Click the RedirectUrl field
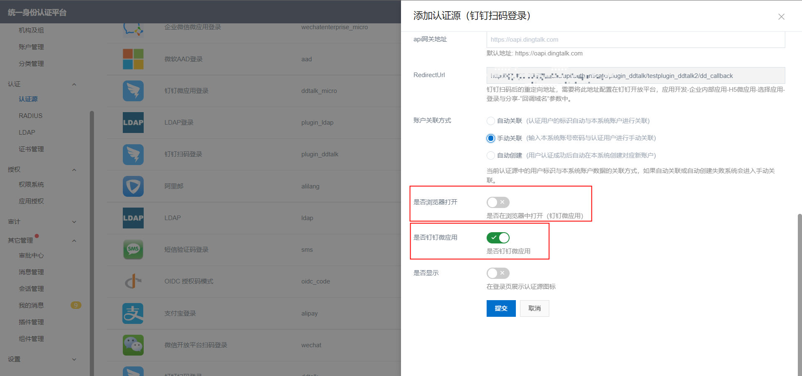Screen dimensions: 802x376 pyautogui.click(x=636, y=75)
